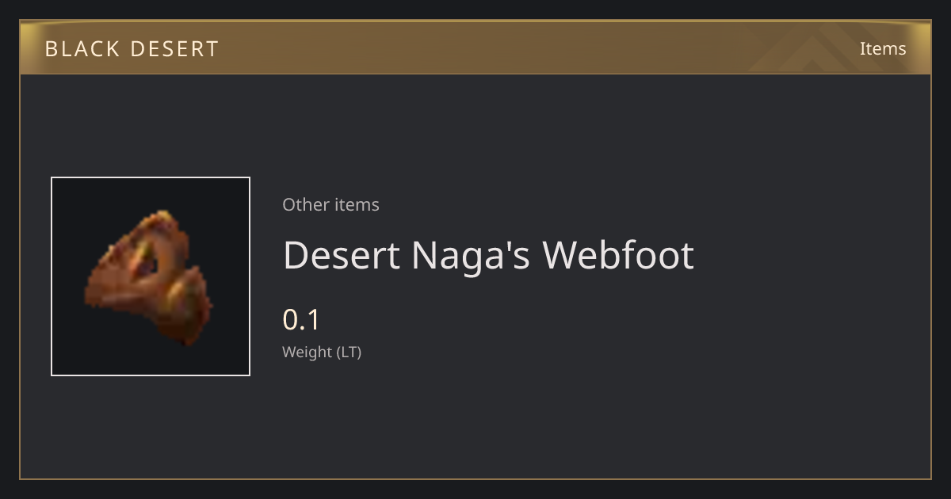This screenshot has height=499, width=951.
Task: Click the word Webfoot in item name
Action: (x=618, y=255)
